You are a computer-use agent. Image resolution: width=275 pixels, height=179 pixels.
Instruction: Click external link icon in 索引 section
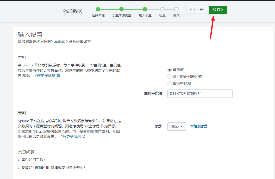(84, 136)
